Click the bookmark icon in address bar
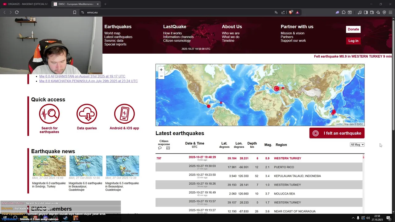Screen dimensions: 395x222 pyautogui.click(x=75, y=12)
